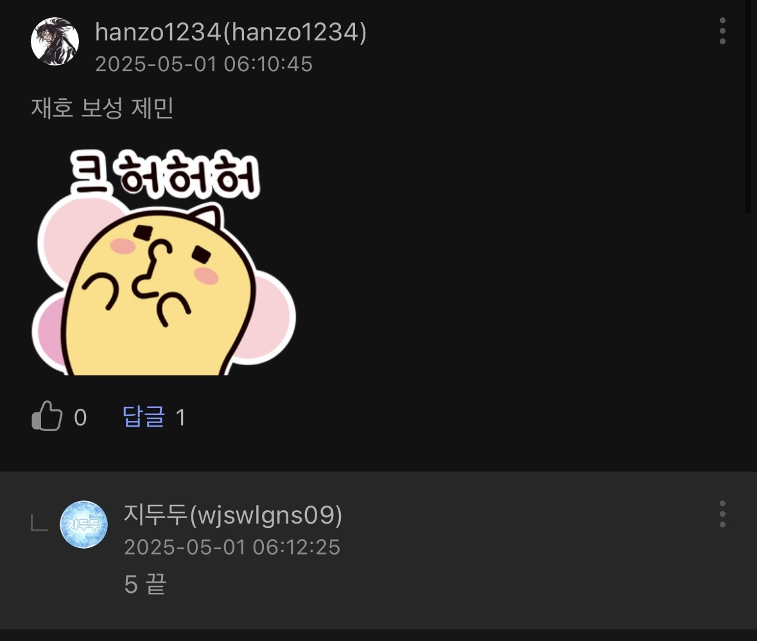Image resolution: width=757 pixels, height=641 pixels.
Task: Tap the 크허허허 caption text on the sticker
Action: click(164, 174)
